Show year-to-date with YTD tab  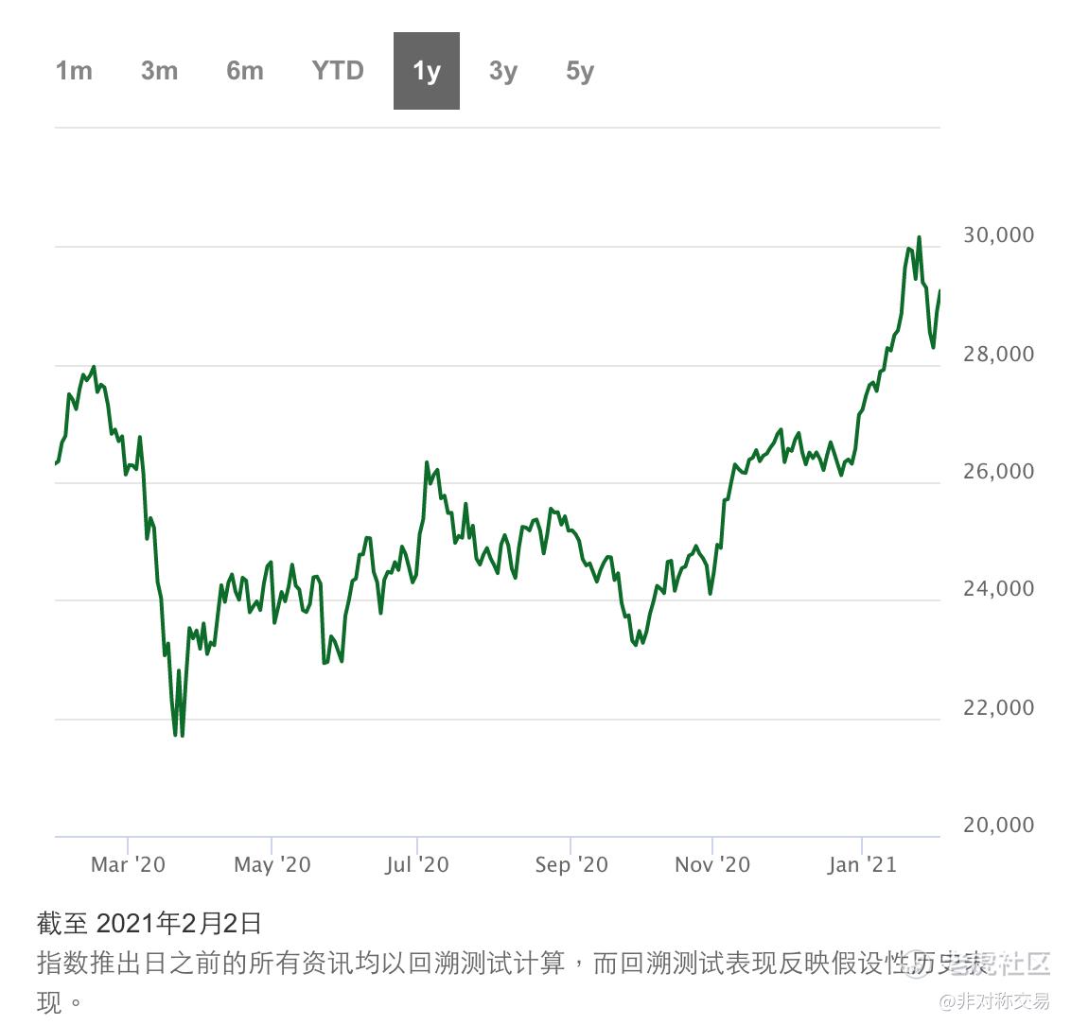pyautogui.click(x=338, y=71)
